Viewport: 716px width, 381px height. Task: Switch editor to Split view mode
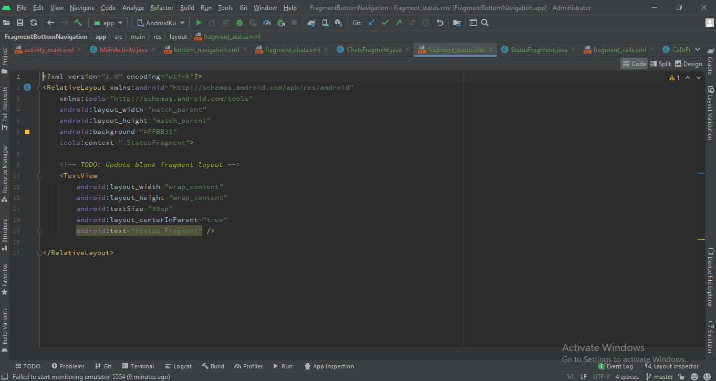pyautogui.click(x=661, y=63)
